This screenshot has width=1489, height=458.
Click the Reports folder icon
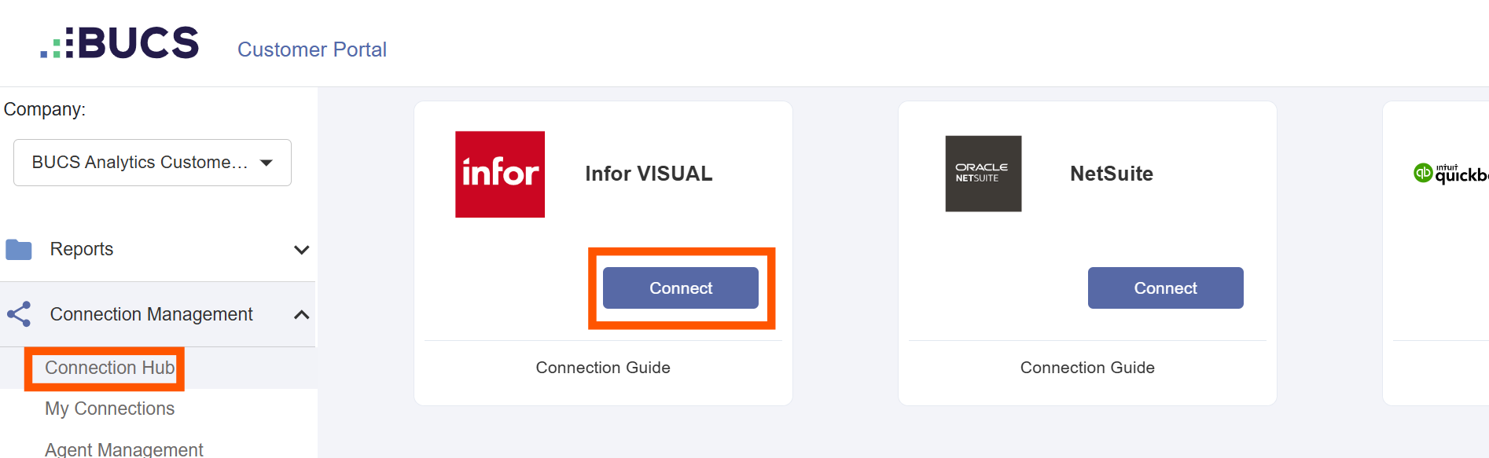[19, 250]
